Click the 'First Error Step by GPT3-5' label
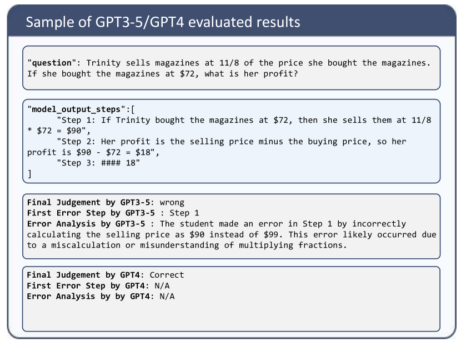 coord(91,213)
